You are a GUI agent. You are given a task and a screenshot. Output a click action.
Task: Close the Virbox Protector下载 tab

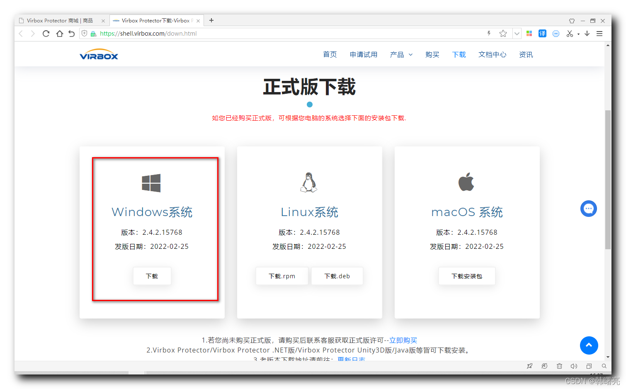tap(198, 21)
